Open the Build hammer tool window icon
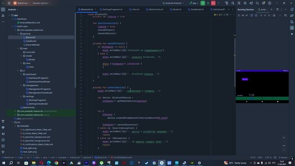 [3, 121]
